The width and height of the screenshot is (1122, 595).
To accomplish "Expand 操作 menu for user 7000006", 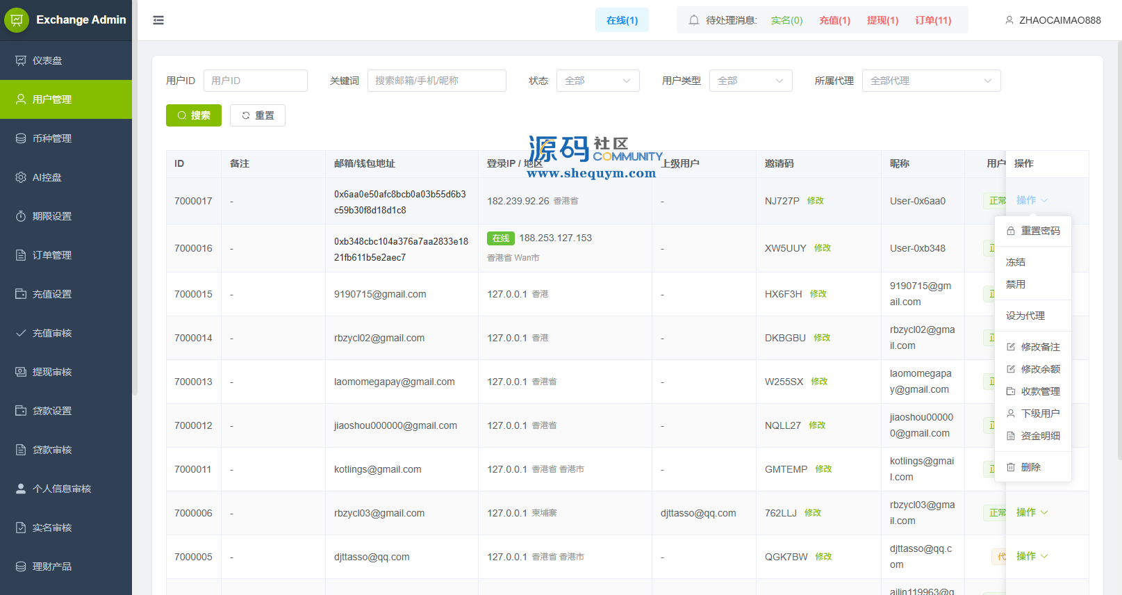I will pos(1032,512).
